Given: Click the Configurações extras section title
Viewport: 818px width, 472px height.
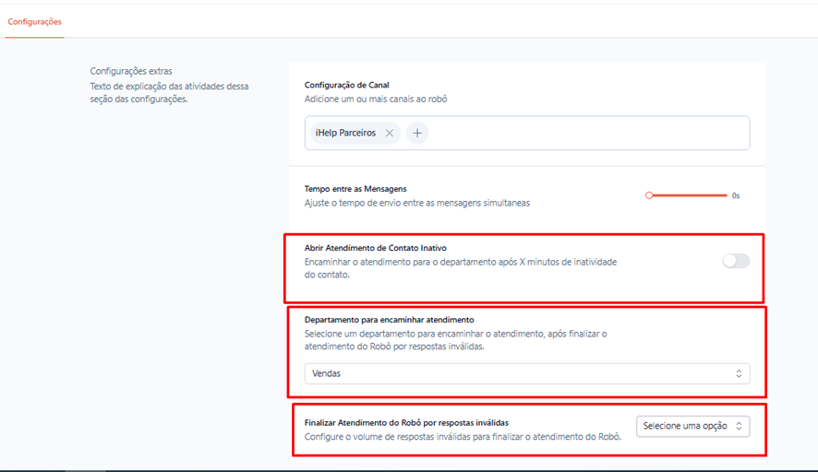Looking at the screenshot, I should pyautogui.click(x=131, y=71).
